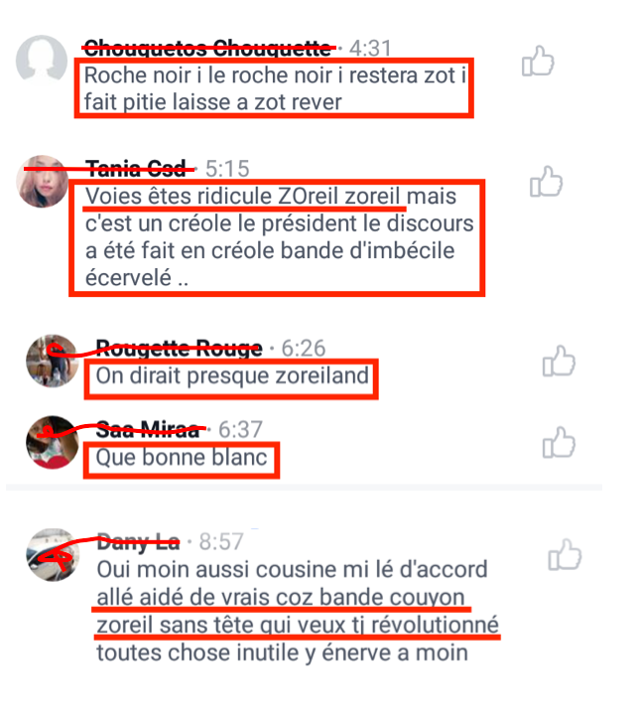Open the struck-out name next to 5:15
635x720 pixels.
pos(136,169)
